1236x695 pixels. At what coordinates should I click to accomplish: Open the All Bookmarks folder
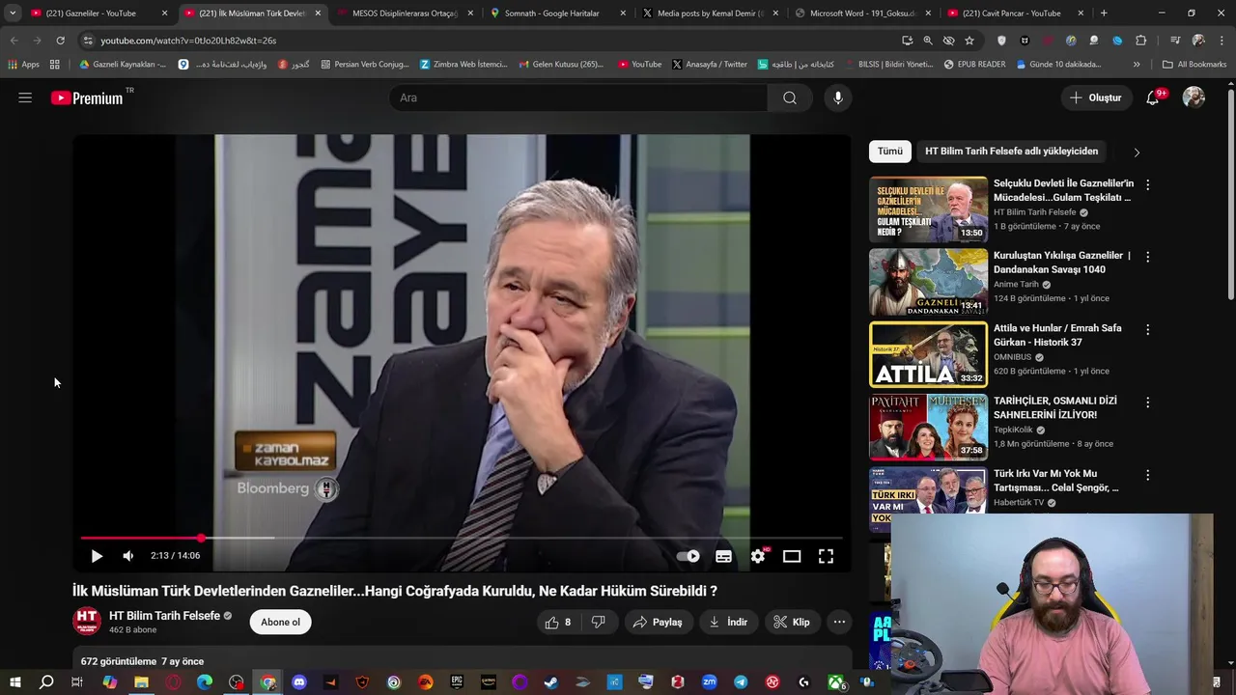point(1194,65)
